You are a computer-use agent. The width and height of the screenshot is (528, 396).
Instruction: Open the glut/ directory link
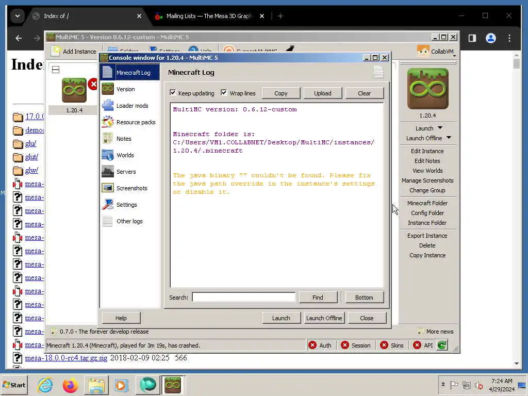pyautogui.click(x=31, y=157)
